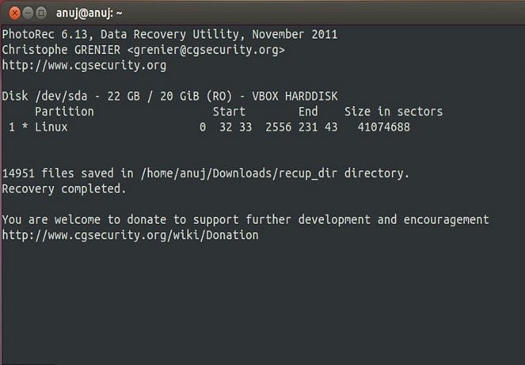The image size is (525, 365).
Task: Maximize the terminal window
Action: [41, 13]
